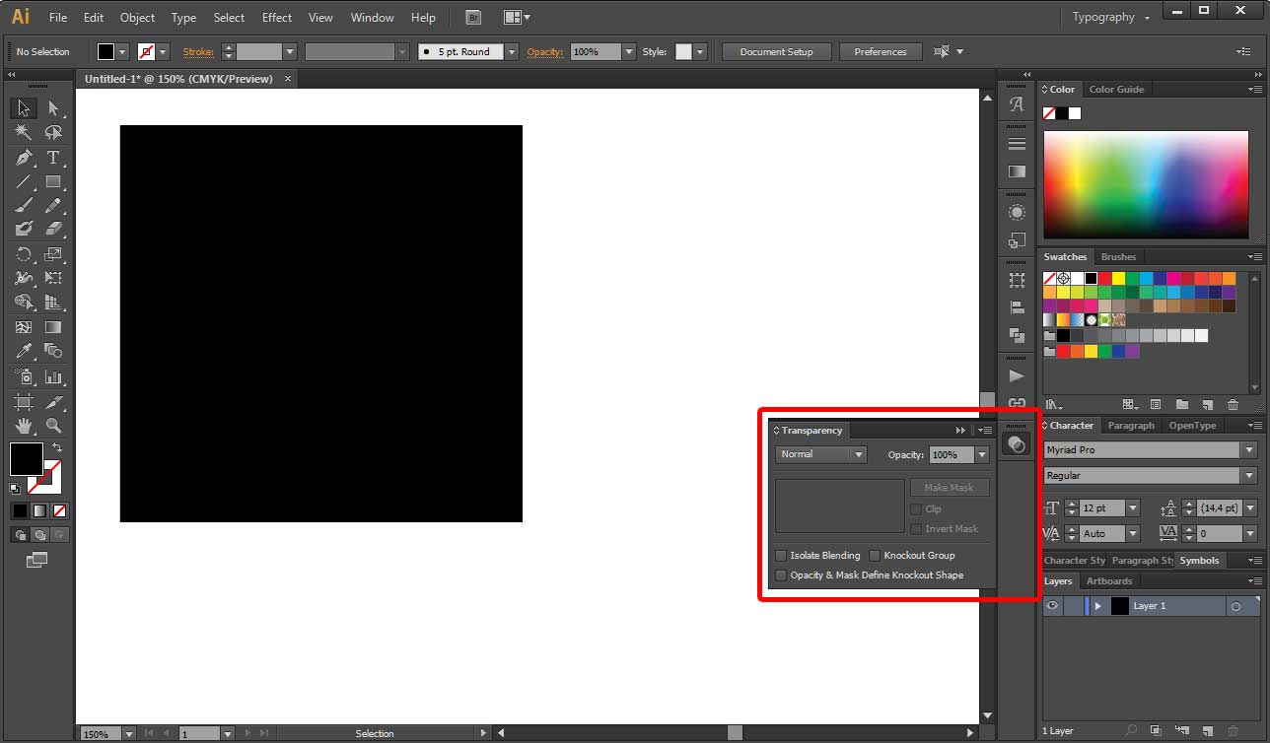The image size is (1270, 743).
Task: Switch to the Color Guide tab
Action: tap(1116, 89)
